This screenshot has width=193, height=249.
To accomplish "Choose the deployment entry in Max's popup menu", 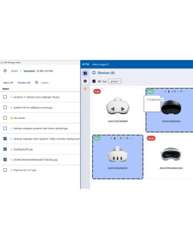I will click(155, 100).
